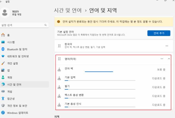
Task: Open 네트워크 및 인터넷 settings
Action: pyautogui.click(x=18, y=56)
